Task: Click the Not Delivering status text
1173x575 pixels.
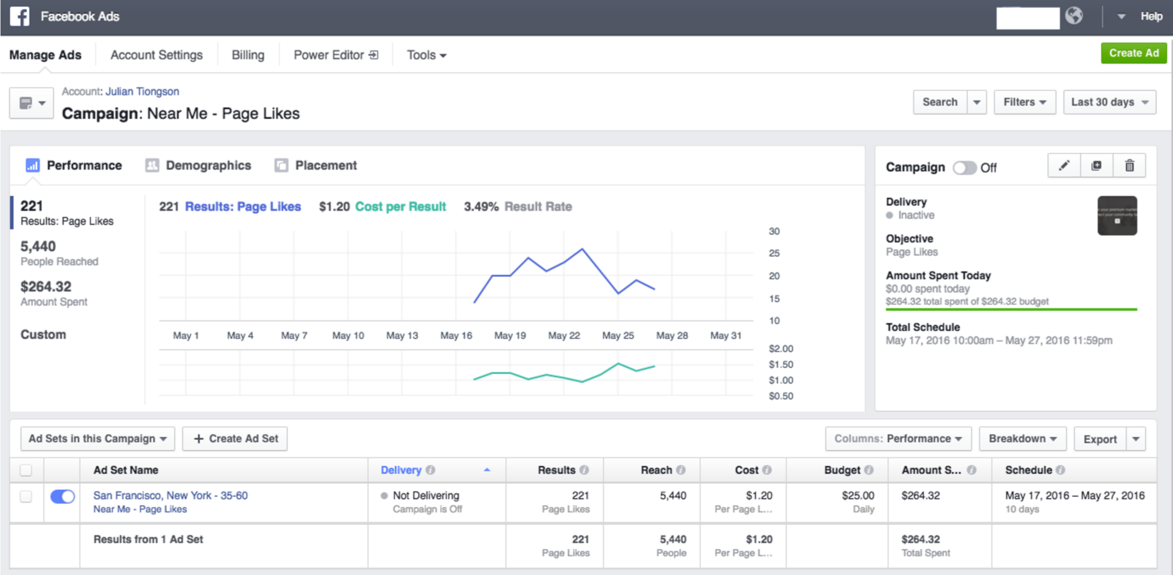Action: 426,495
